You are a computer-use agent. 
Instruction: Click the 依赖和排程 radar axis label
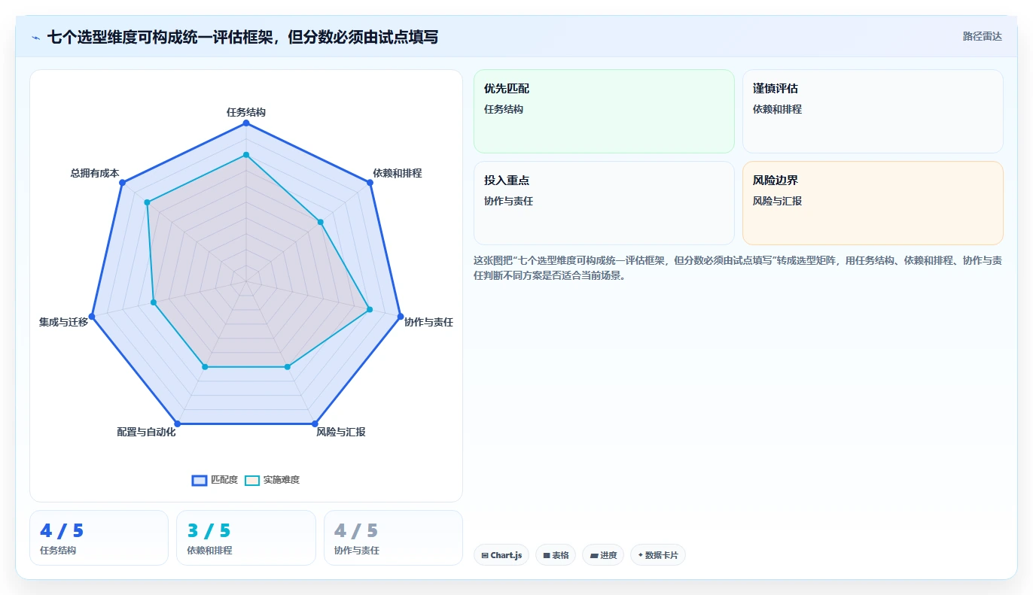(x=398, y=173)
